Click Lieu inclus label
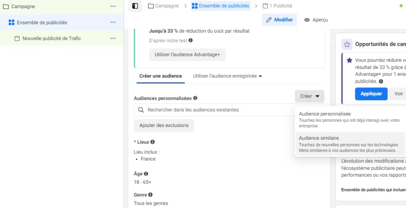Image resolution: width=406 pixels, height=208 pixels. click(x=147, y=152)
